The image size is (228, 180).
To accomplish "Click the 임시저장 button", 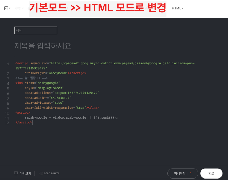I will point(180,174).
